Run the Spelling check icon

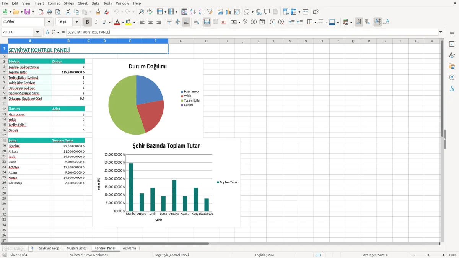[150, 12]
